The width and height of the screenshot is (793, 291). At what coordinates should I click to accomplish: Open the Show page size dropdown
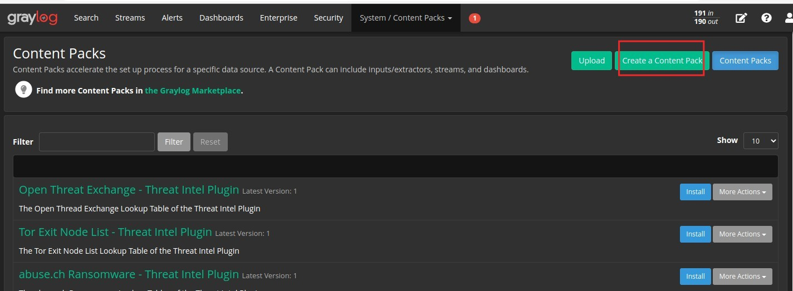[761, 141]
